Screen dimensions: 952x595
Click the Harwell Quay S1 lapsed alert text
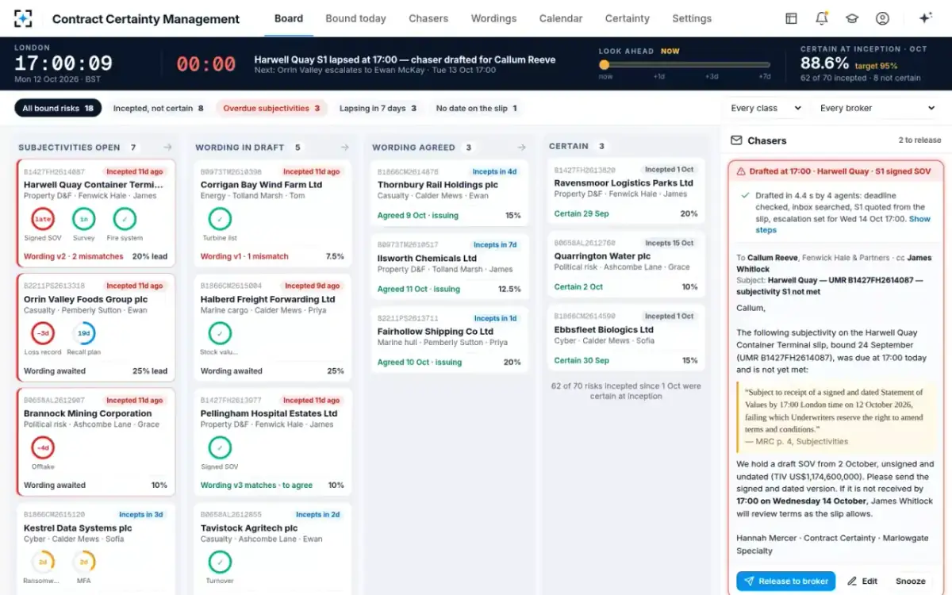click(x=405, y=59)
